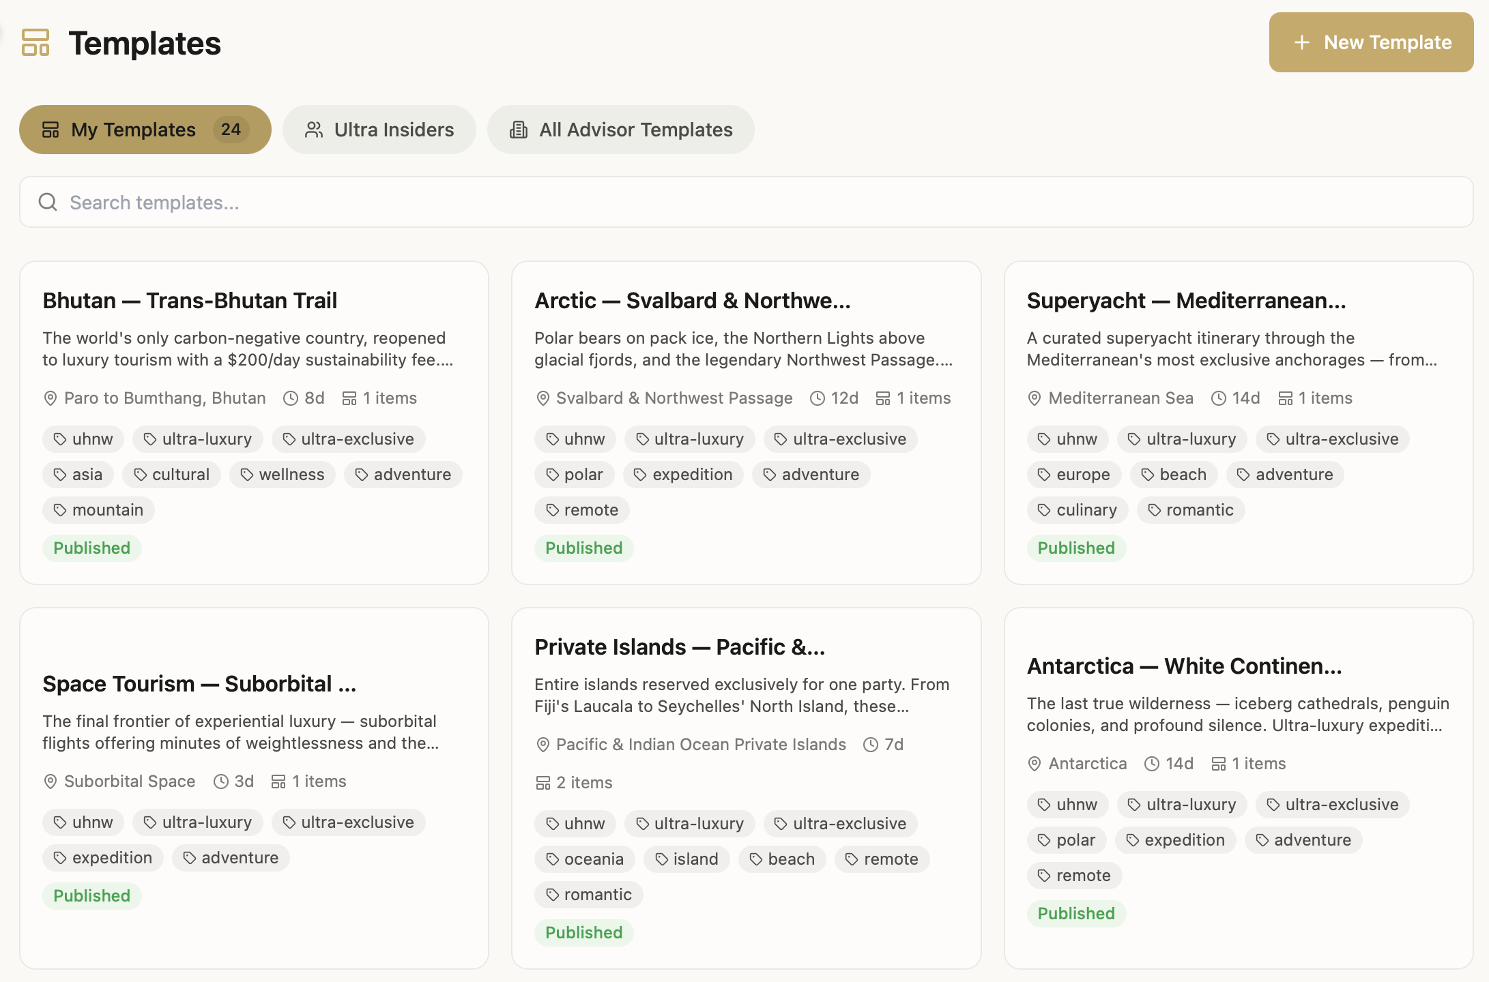Click the magnifier icon in the search bar
1489x982 pixels.
tap(48, 202)
